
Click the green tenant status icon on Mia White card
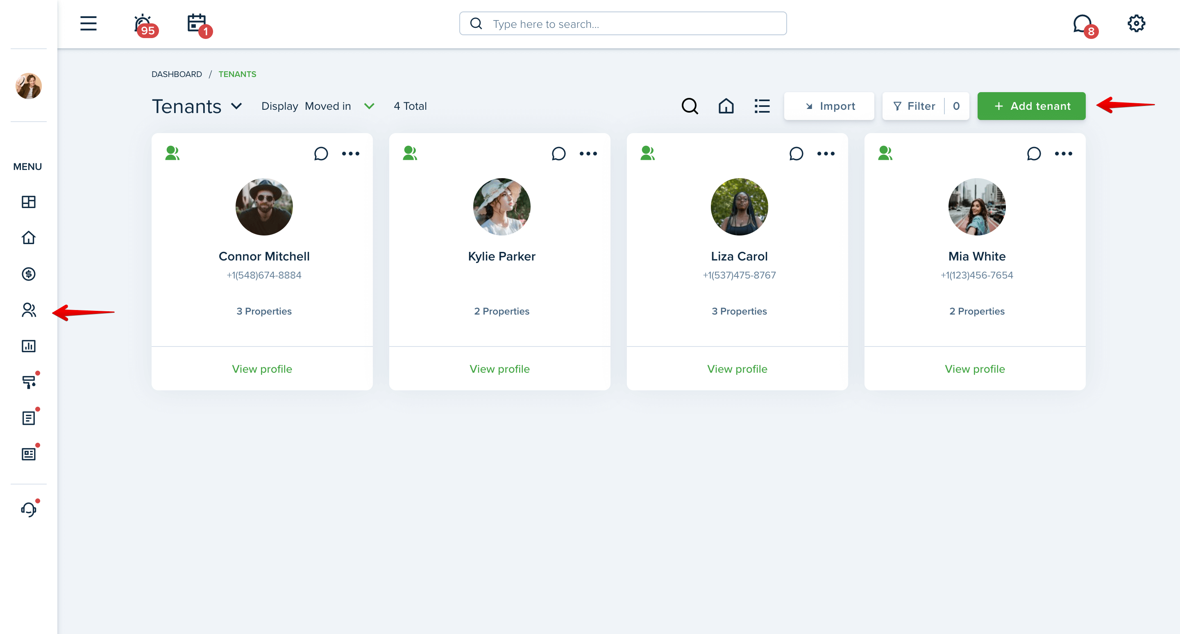[885, 153]
